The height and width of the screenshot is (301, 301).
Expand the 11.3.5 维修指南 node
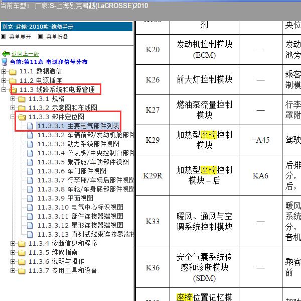point(13,253)
